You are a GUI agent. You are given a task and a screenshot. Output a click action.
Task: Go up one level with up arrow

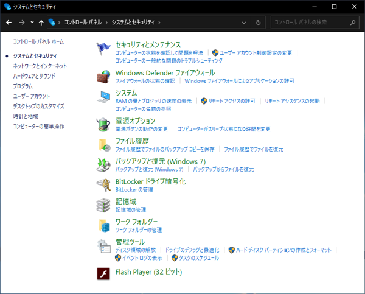[41, 23]
